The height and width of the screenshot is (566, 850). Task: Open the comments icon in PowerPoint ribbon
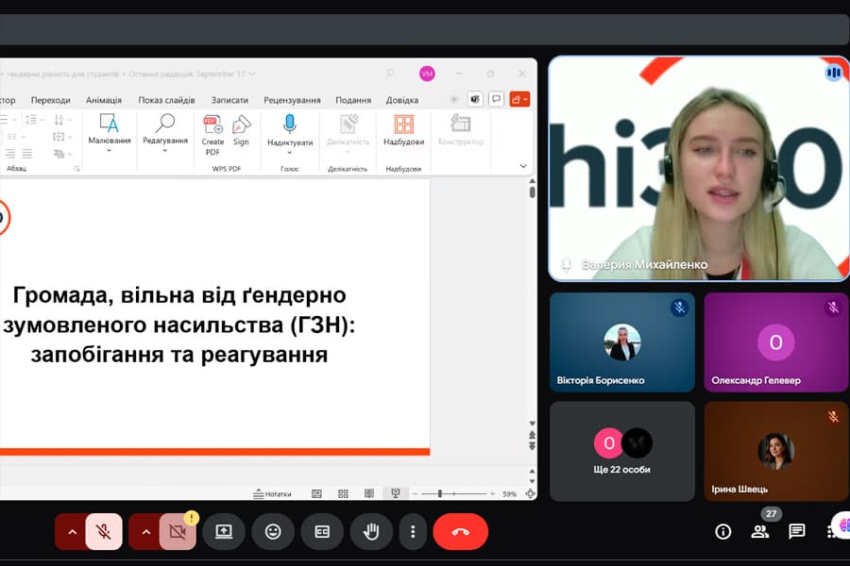point(496,99)
